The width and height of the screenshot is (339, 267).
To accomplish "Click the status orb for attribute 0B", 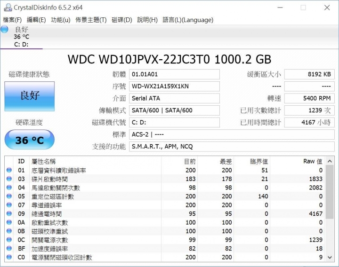I will click(x=9, y=231).
